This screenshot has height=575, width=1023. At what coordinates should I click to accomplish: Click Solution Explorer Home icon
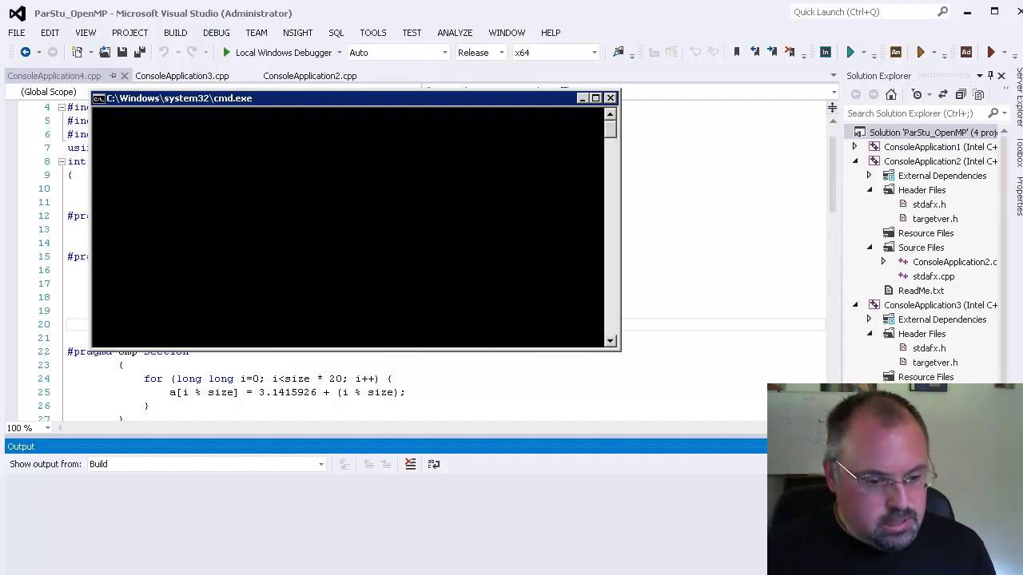[891, 94]
